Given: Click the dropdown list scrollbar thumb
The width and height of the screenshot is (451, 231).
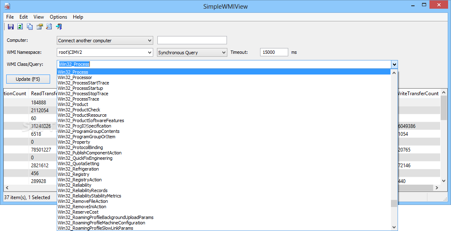Looking at the screenshot, I should coord(394,203).
